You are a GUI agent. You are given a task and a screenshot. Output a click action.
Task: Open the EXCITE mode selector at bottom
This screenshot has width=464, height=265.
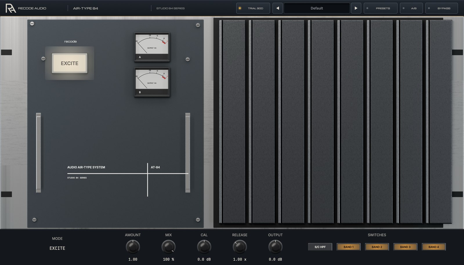click(57, 248)
